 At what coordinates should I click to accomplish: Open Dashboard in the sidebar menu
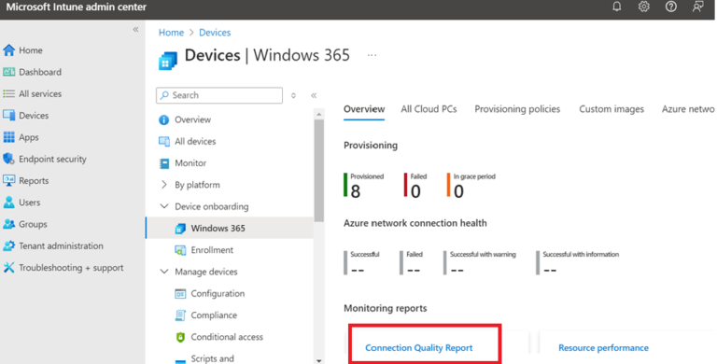click(40, 72)
